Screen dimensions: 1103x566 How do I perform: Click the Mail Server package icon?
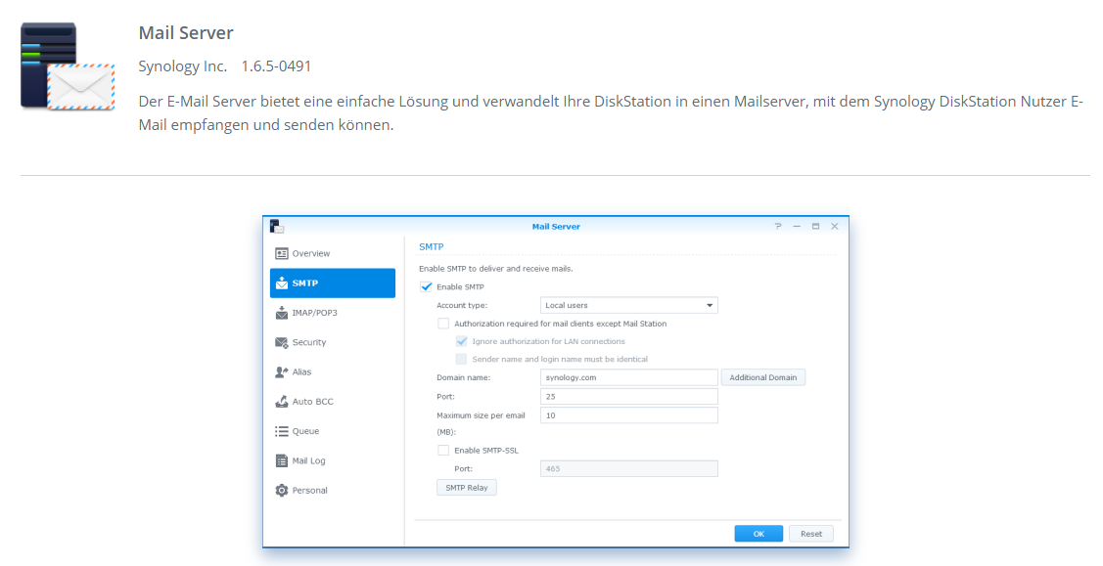(68, 66)
